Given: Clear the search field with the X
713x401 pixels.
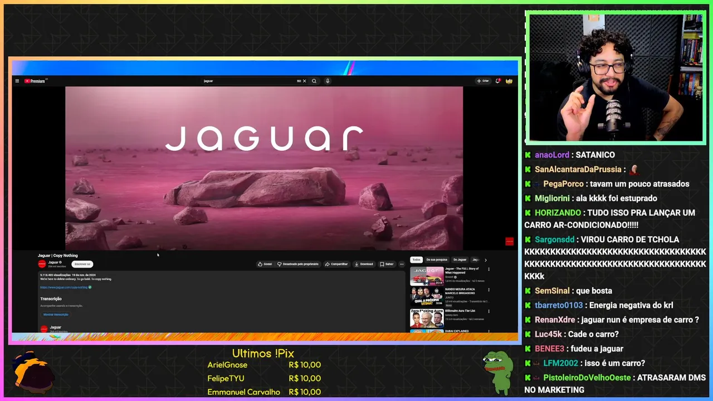Looking at the screenshot, I should [x=305, y=81].
